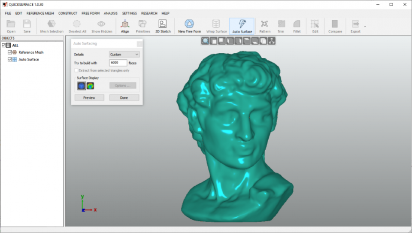Click the OBJECTS panel header
The width and height of the screenshot is (412, 233).
[32, 38]
